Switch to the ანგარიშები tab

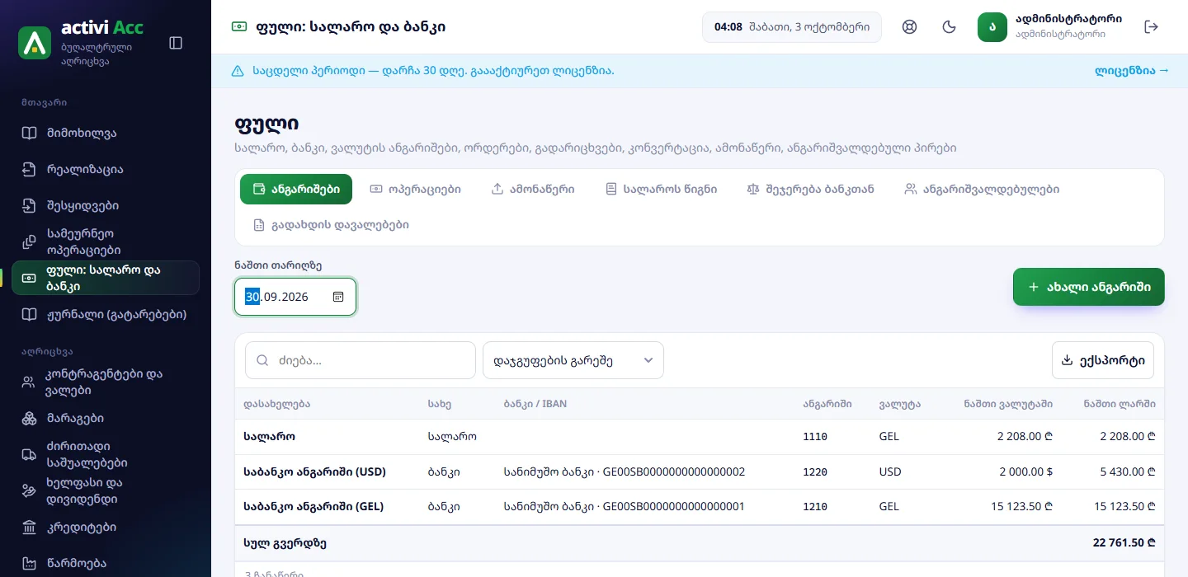click(x=296, y=189)
